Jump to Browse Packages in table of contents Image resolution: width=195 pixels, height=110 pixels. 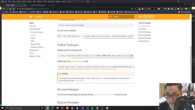tap(145, 35)
